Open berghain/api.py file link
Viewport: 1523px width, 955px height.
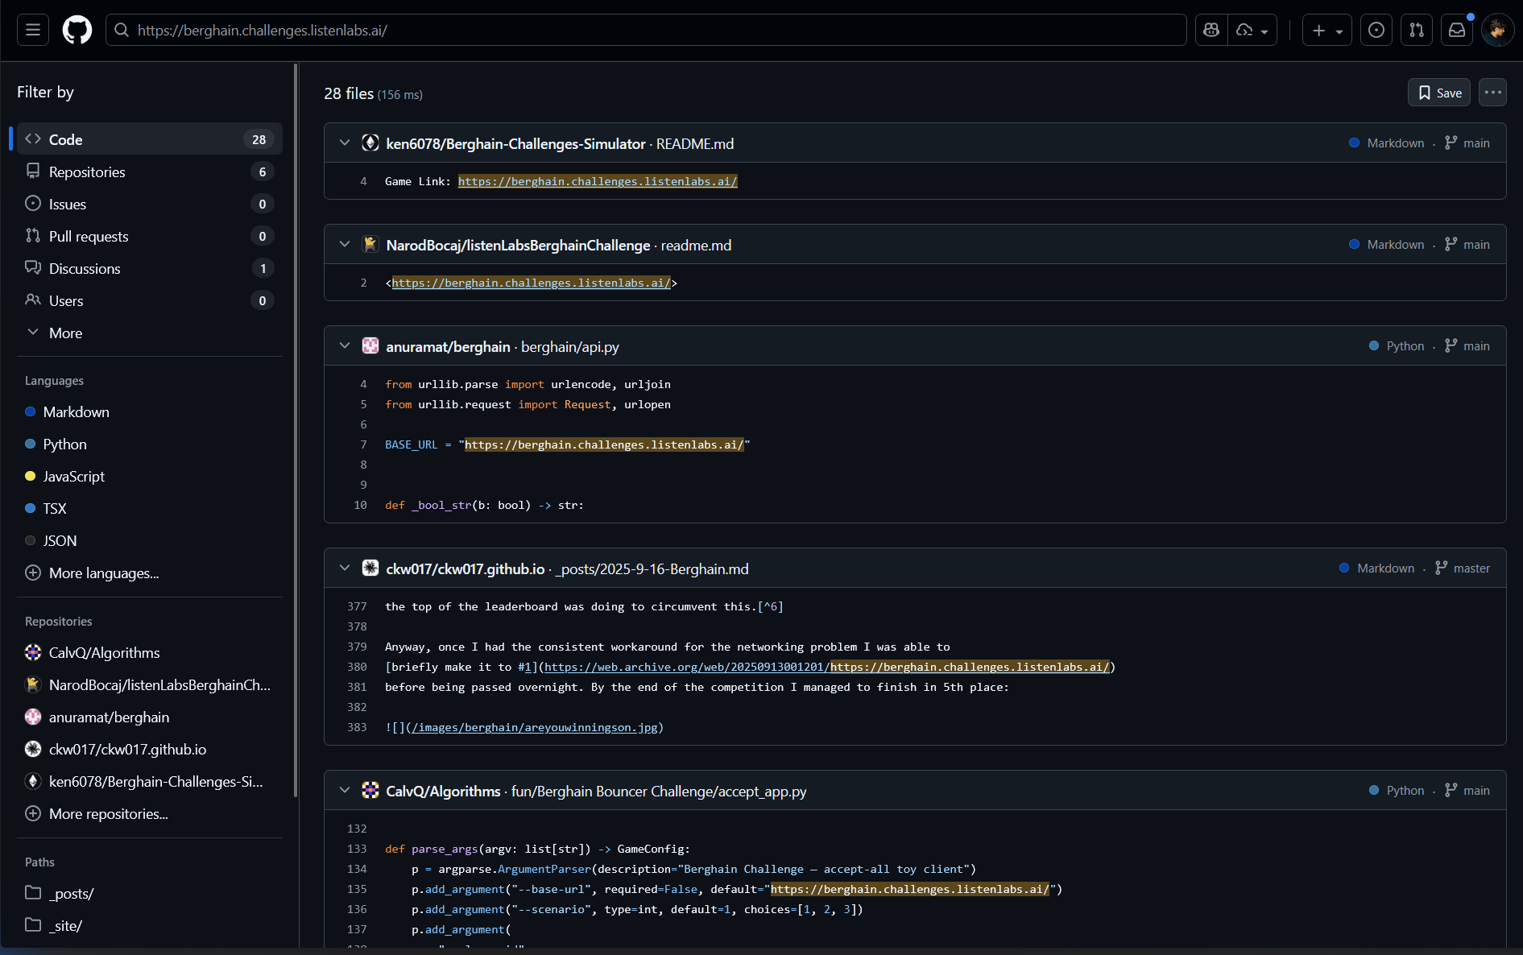[570, 346]
